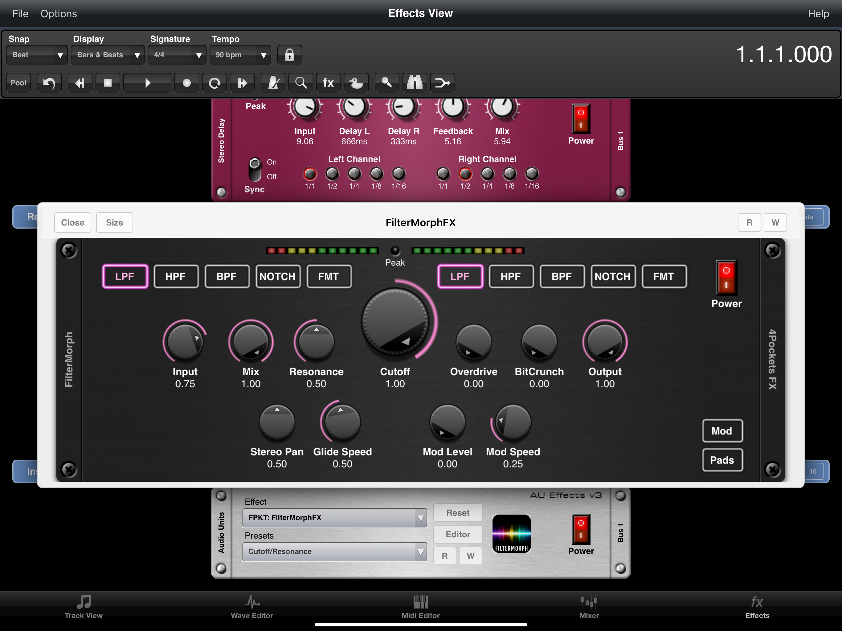Select the left filter's HPF type
This screenshot has width=842, height=631.
tap(176, 276)
